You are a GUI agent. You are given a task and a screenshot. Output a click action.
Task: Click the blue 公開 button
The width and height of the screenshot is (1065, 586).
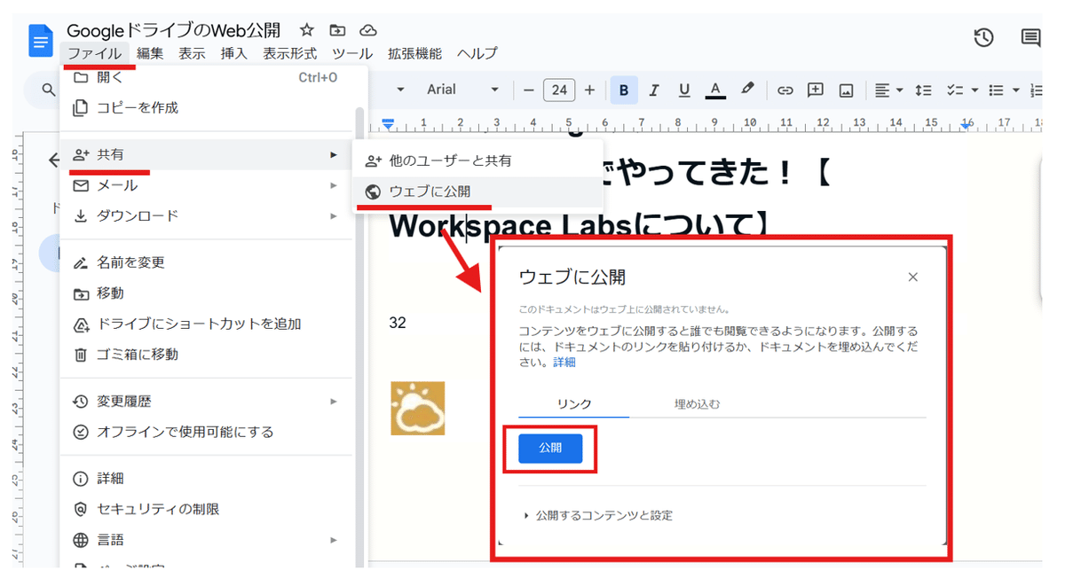(x=550, y=449)
